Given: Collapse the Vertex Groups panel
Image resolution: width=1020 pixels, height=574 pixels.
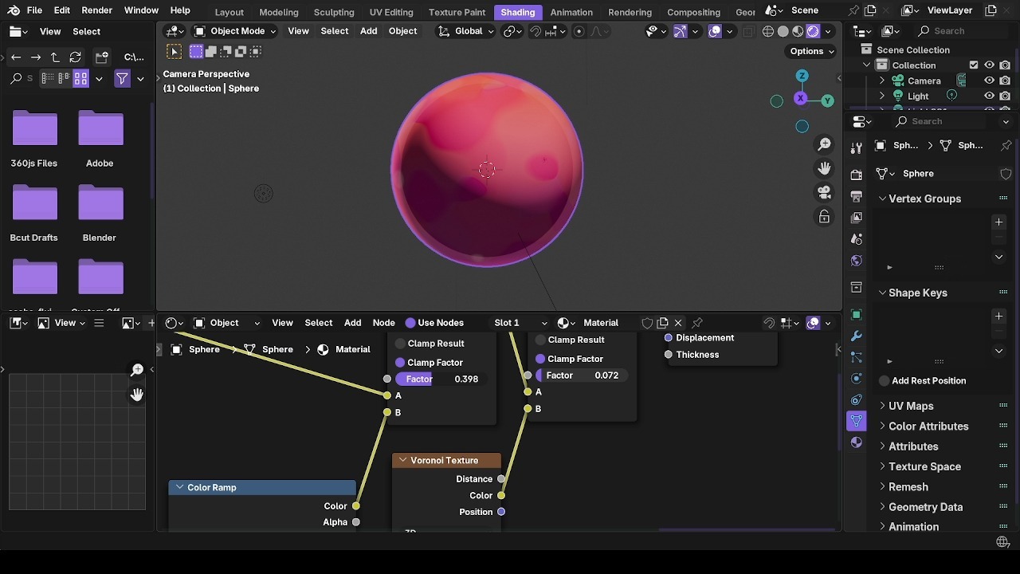Looking at the screenshot, I should (882, 199).
